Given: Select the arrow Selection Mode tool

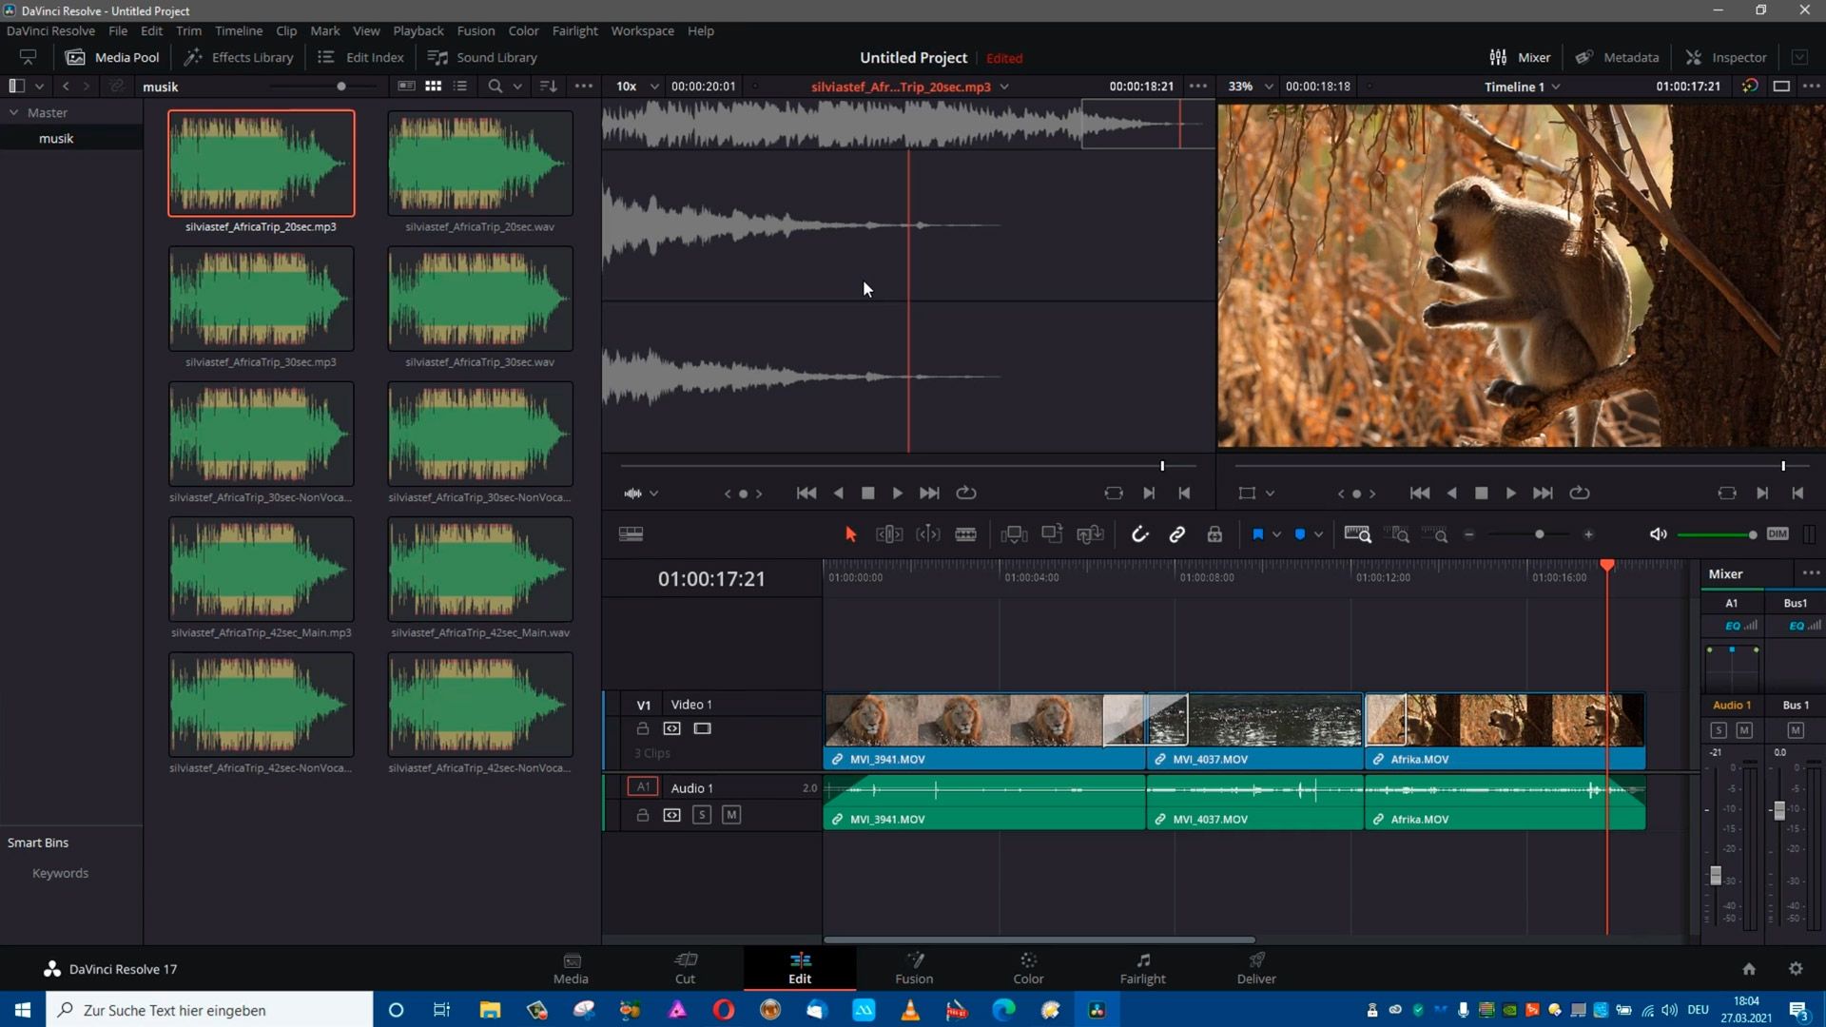Looking at the screenshot, I should click(x=850, y=534).
